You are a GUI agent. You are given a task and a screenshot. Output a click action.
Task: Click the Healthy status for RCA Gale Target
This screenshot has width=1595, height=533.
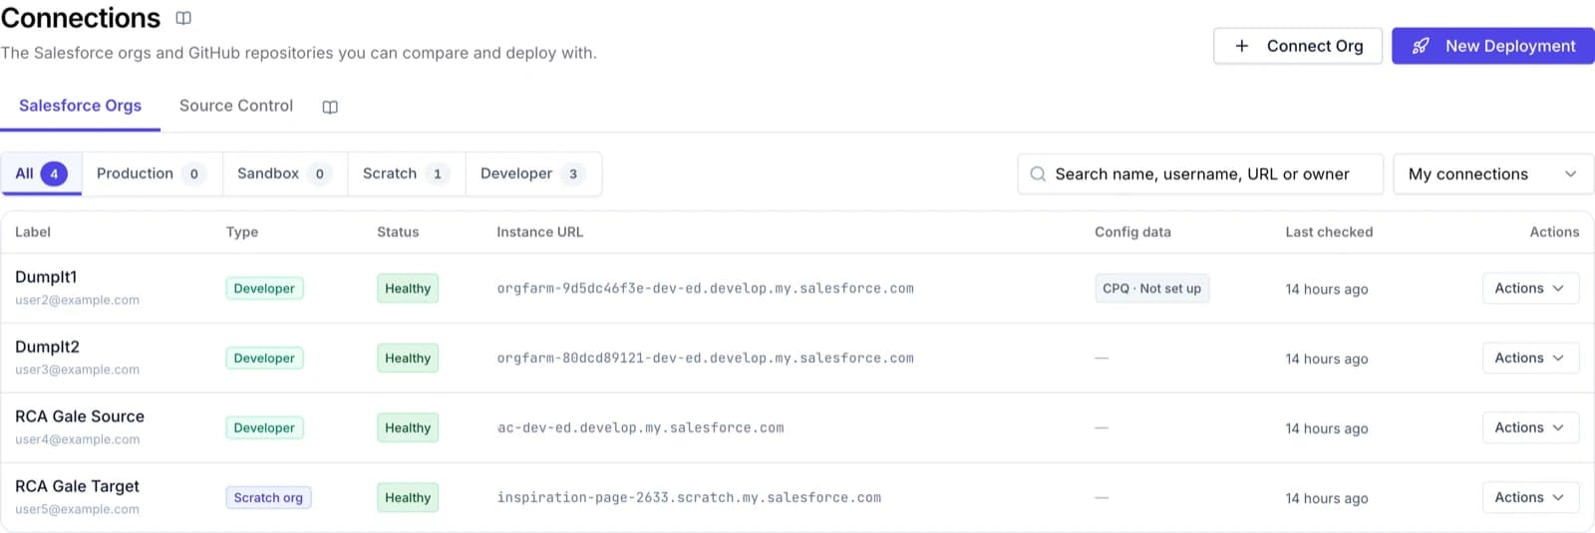(x=408, y=497)
